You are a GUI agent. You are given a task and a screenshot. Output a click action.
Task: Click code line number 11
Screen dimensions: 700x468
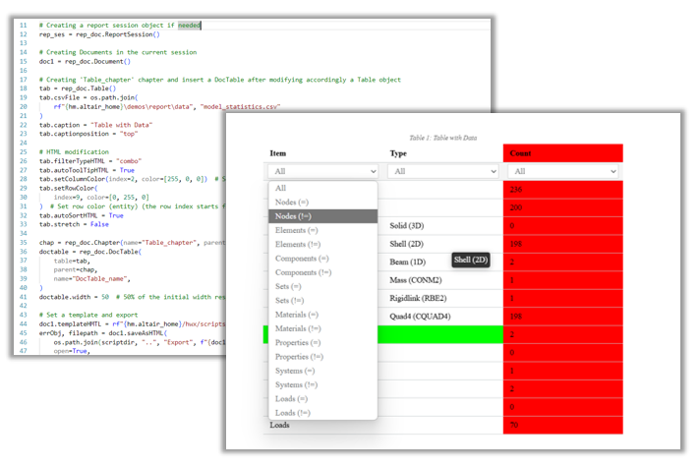(x=24, y=25)
